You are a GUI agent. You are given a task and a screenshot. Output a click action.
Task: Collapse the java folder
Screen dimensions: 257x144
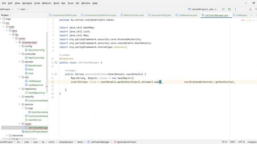click(7, 30)
